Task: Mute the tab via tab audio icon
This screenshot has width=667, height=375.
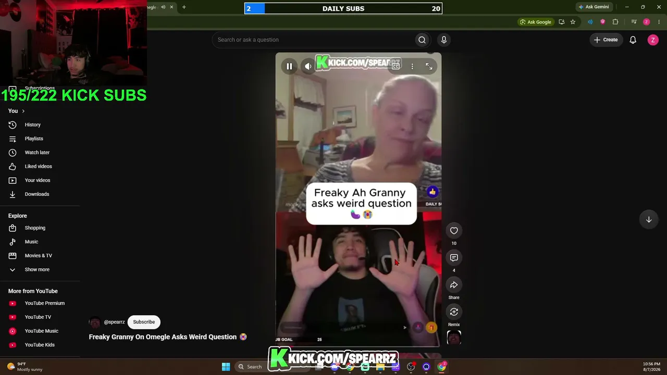Action: click(x=163, y=7)
